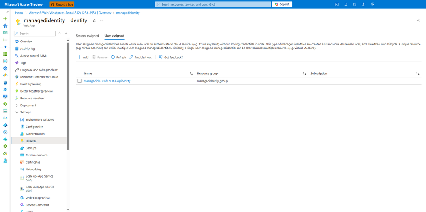Click the Favorites star icon in left rail
This screenshot has height=212, width=426.
pos(5,47)
